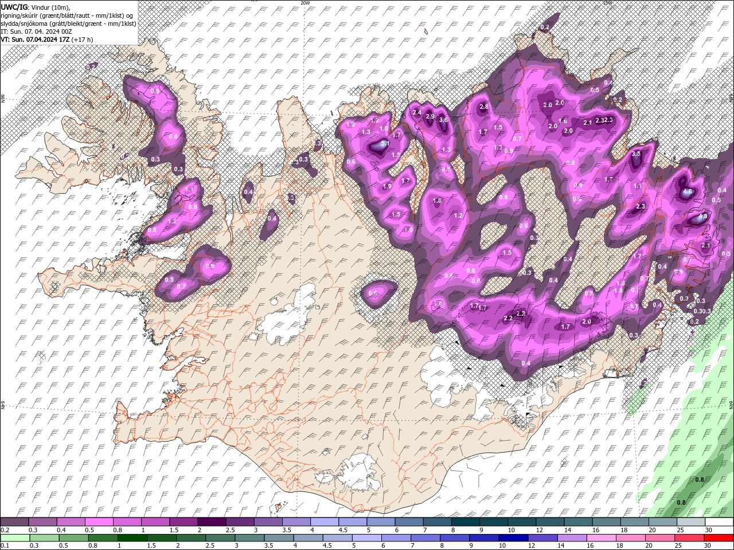
Task: Click the 20W longitude label at top
Action: 306,3
